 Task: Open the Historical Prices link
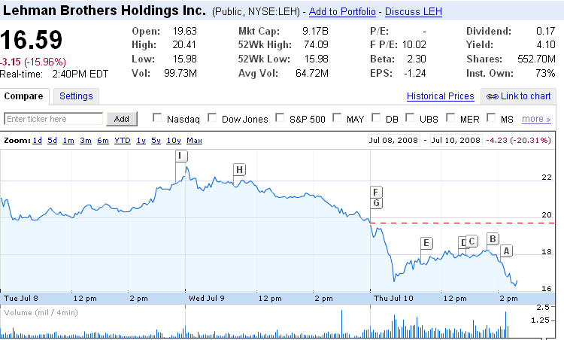[x=440, y=96]
